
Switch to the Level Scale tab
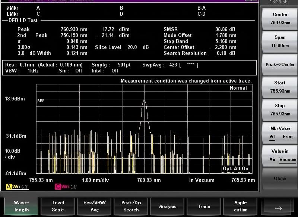pos(58,206)
